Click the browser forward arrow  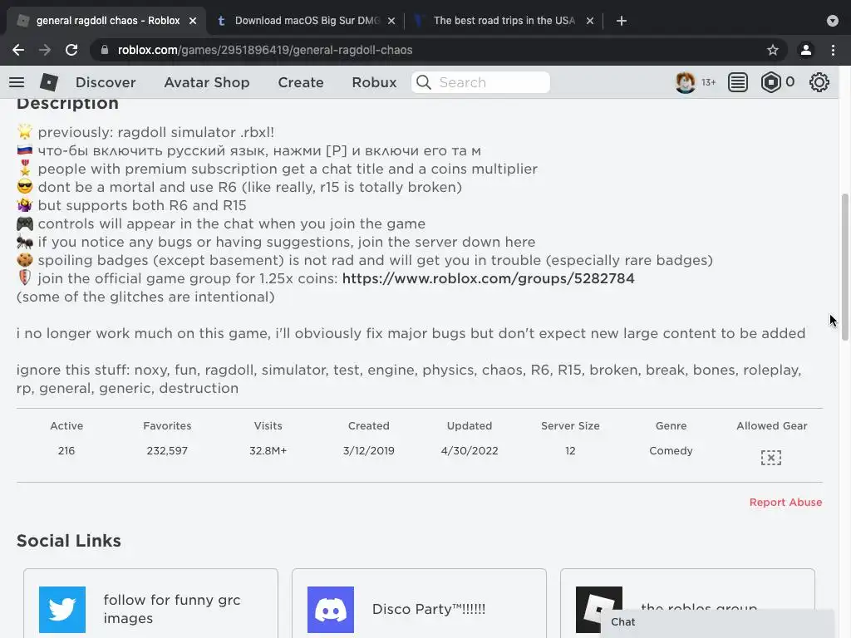click(x=45, y=50)
